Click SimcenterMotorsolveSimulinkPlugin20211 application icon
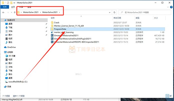Image resolution: width=174 pixels, height=101 pixels. pos(52,39)
